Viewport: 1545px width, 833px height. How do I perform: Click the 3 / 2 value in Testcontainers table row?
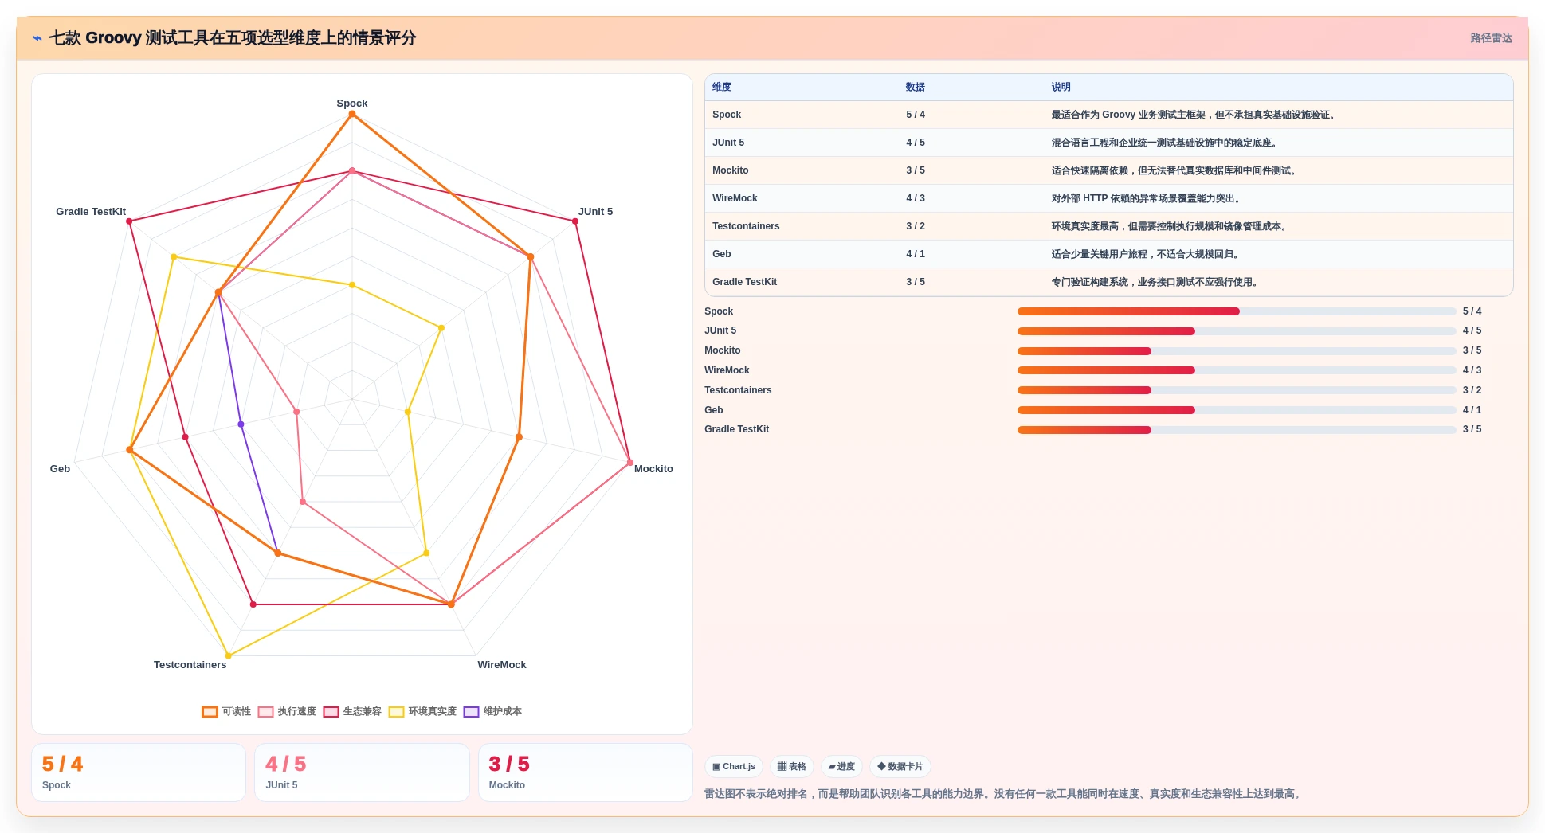point(916,226)
